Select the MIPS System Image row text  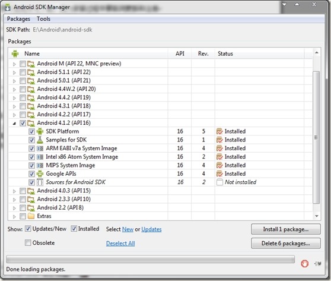coord(71,165)
